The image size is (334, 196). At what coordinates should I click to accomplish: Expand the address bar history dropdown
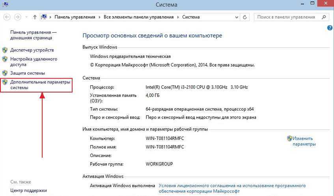[x=237, y=17]
